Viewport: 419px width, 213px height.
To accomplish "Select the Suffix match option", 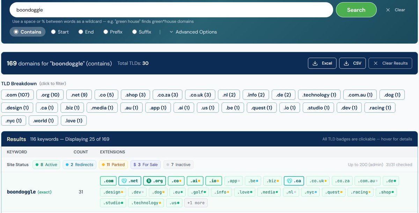I will point(141,32).
